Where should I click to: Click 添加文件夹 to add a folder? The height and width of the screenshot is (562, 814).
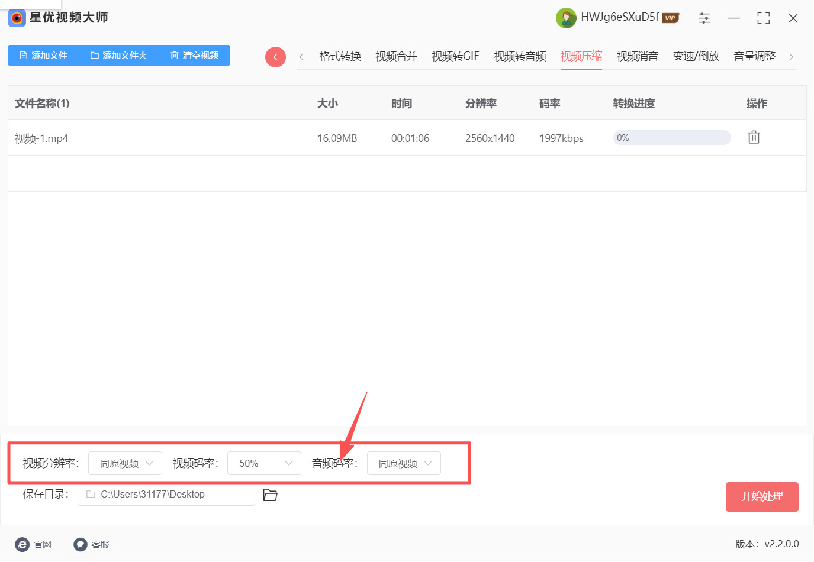click(x=119, y=56)
